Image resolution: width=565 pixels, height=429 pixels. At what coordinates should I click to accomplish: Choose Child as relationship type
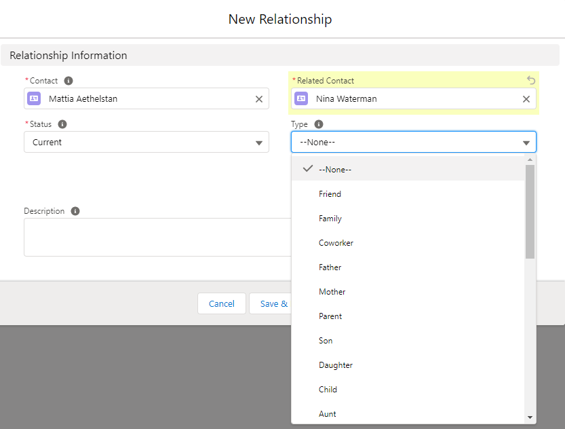(x=408, y=390)
